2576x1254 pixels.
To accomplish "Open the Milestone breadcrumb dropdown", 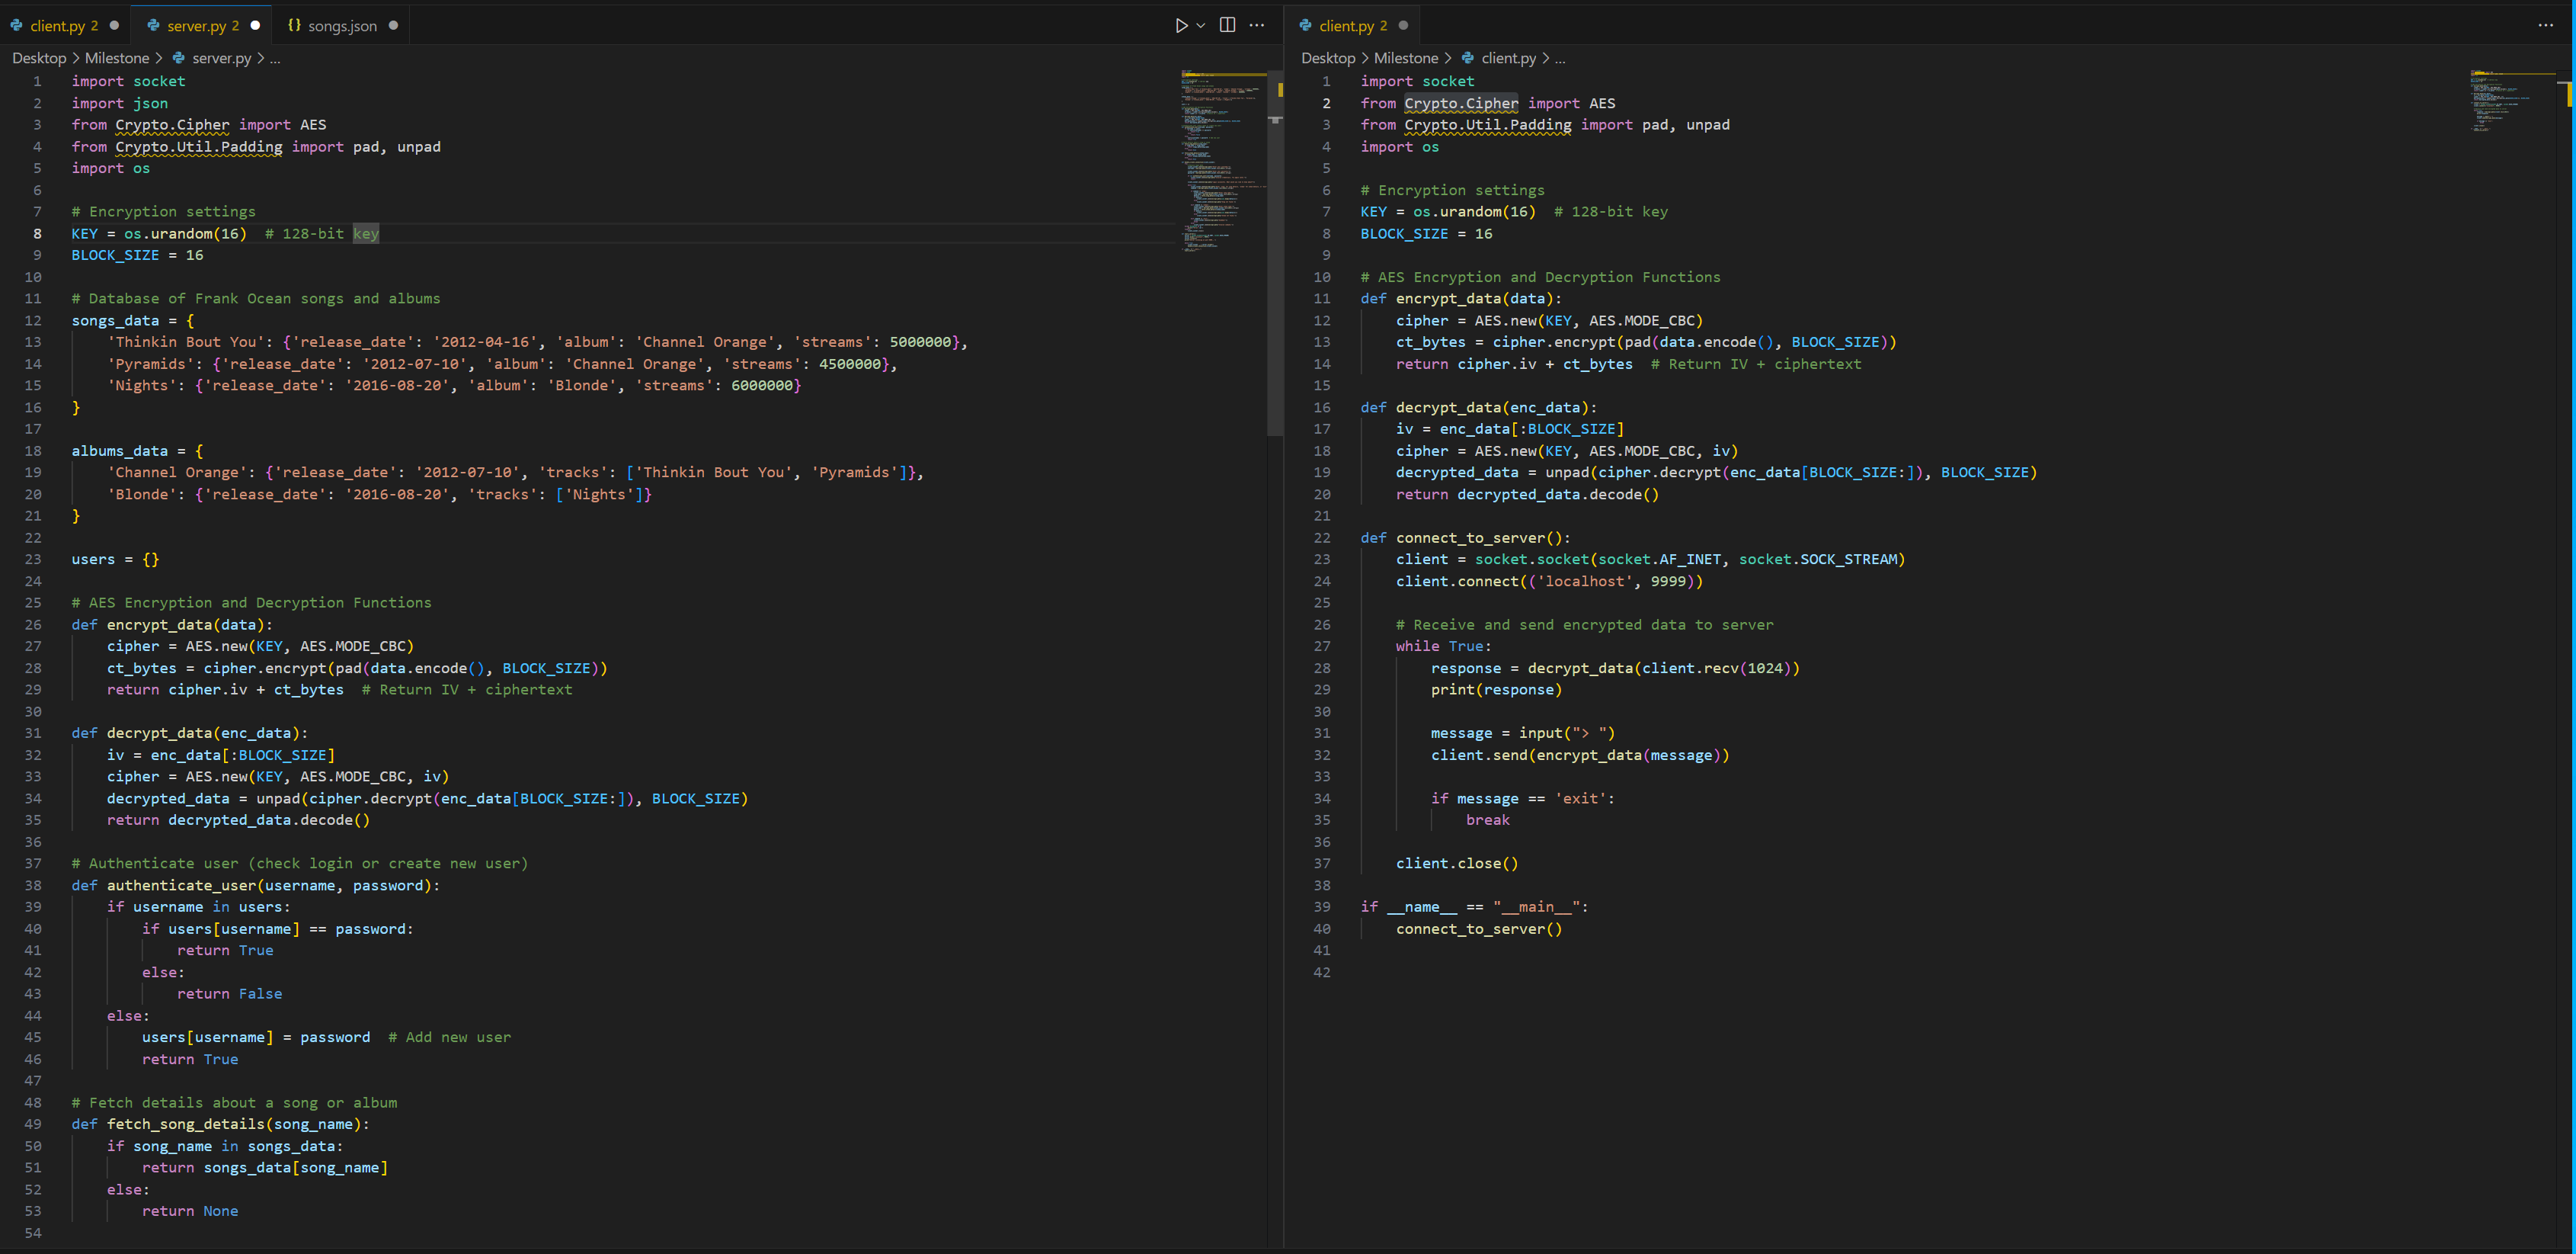I will click(x=116, y=58).
